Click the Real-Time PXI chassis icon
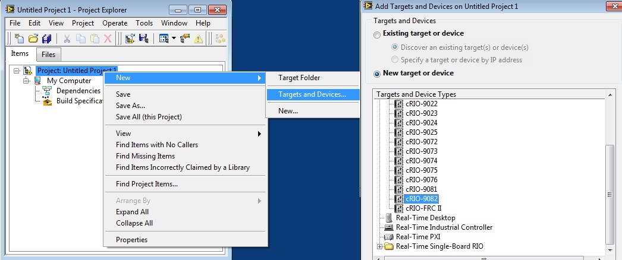 pos(389,237)
